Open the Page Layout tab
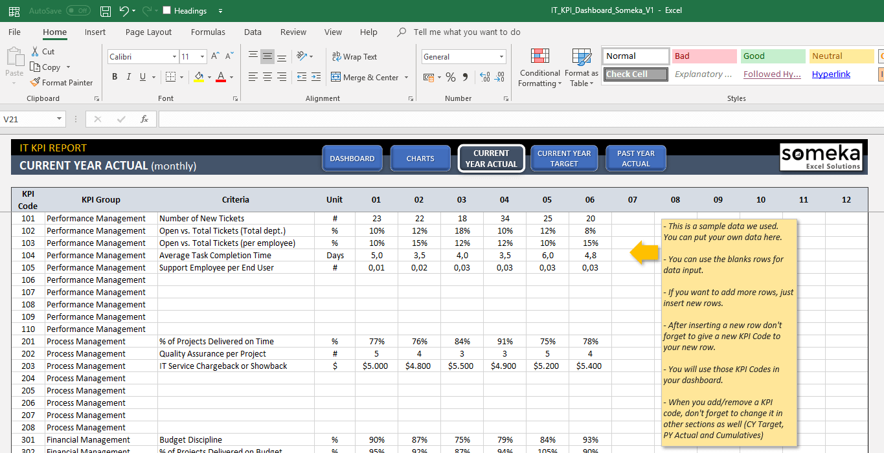884x453 pixels. pyautogui.click(x=149, y=32)
